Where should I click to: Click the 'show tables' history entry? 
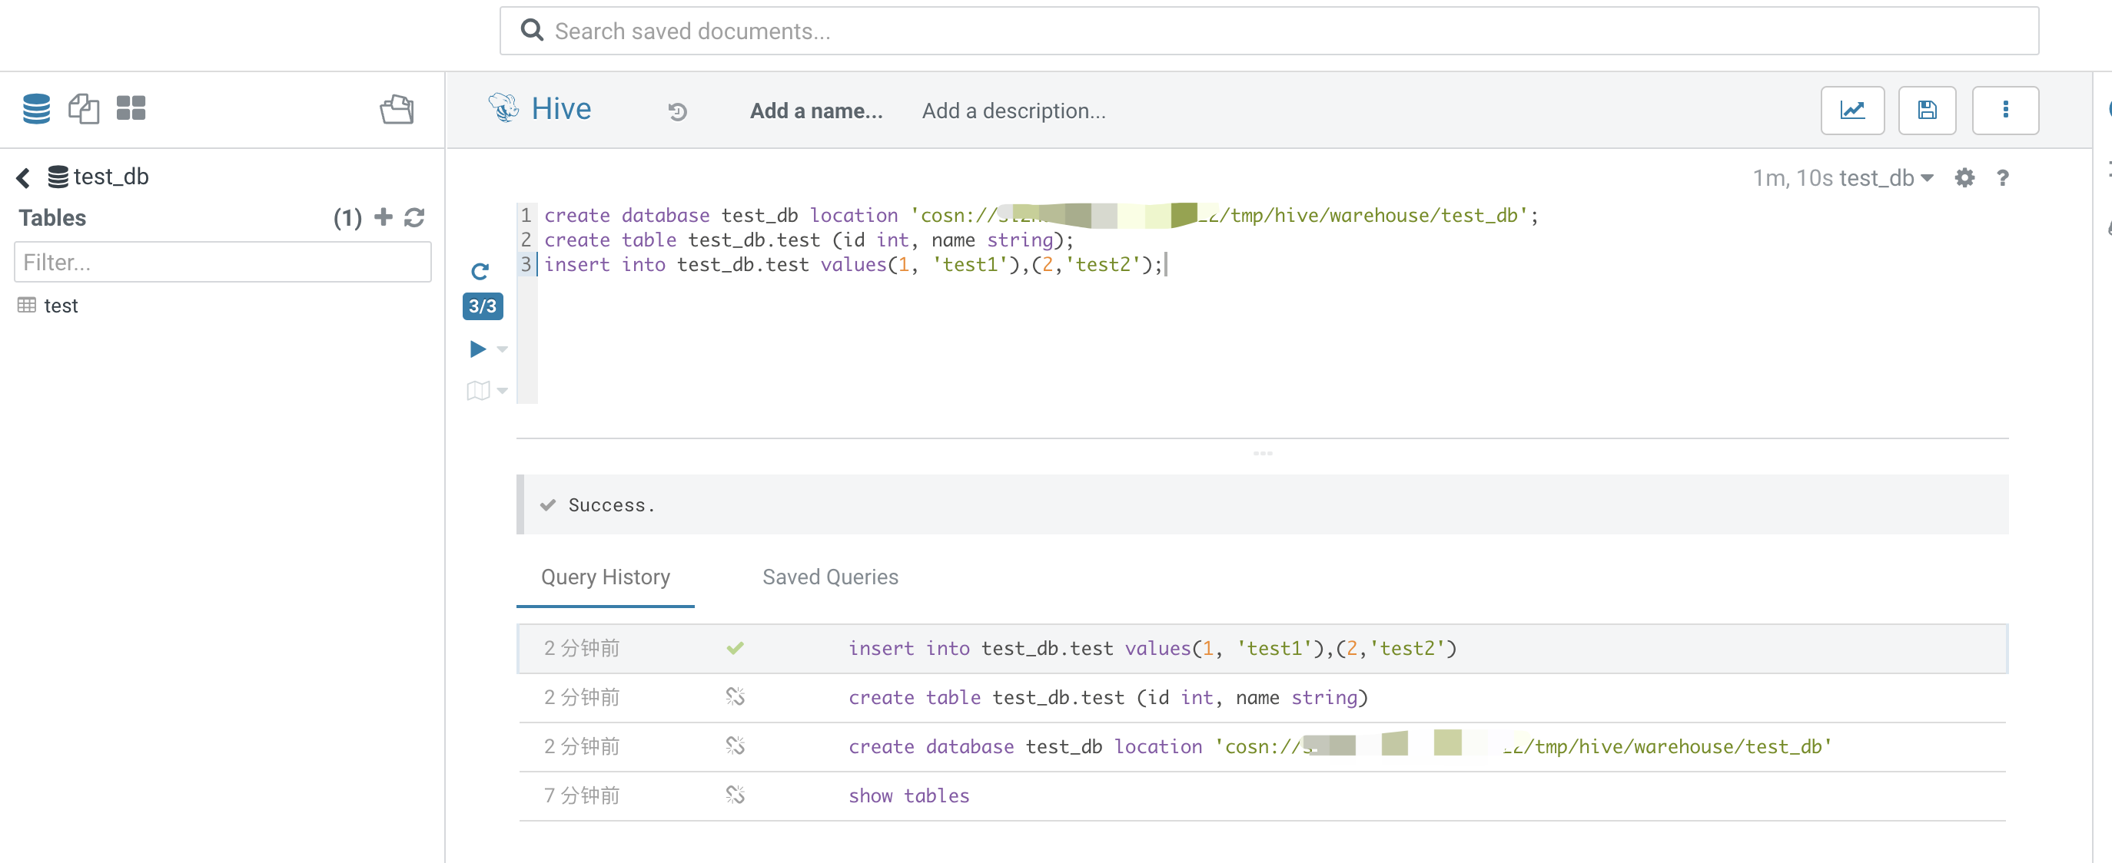(908, 795)
